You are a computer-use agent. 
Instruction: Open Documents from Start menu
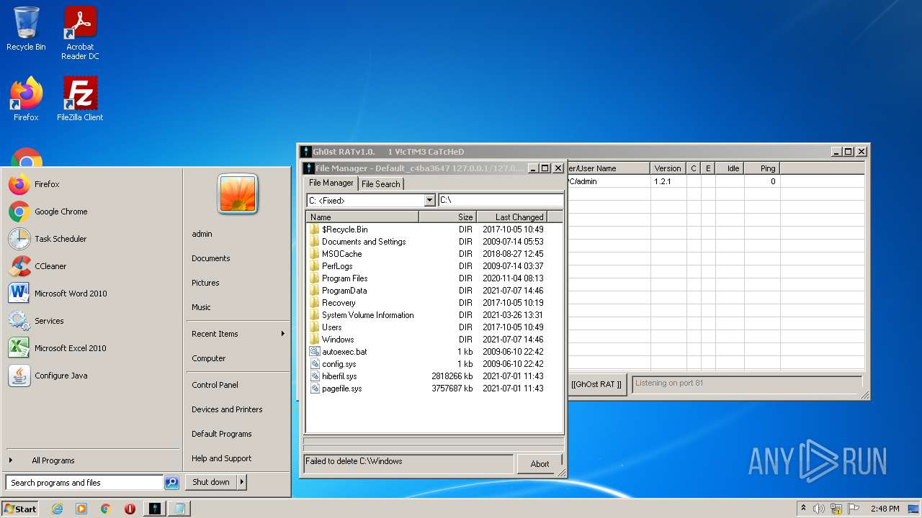(x=210, y=258)
